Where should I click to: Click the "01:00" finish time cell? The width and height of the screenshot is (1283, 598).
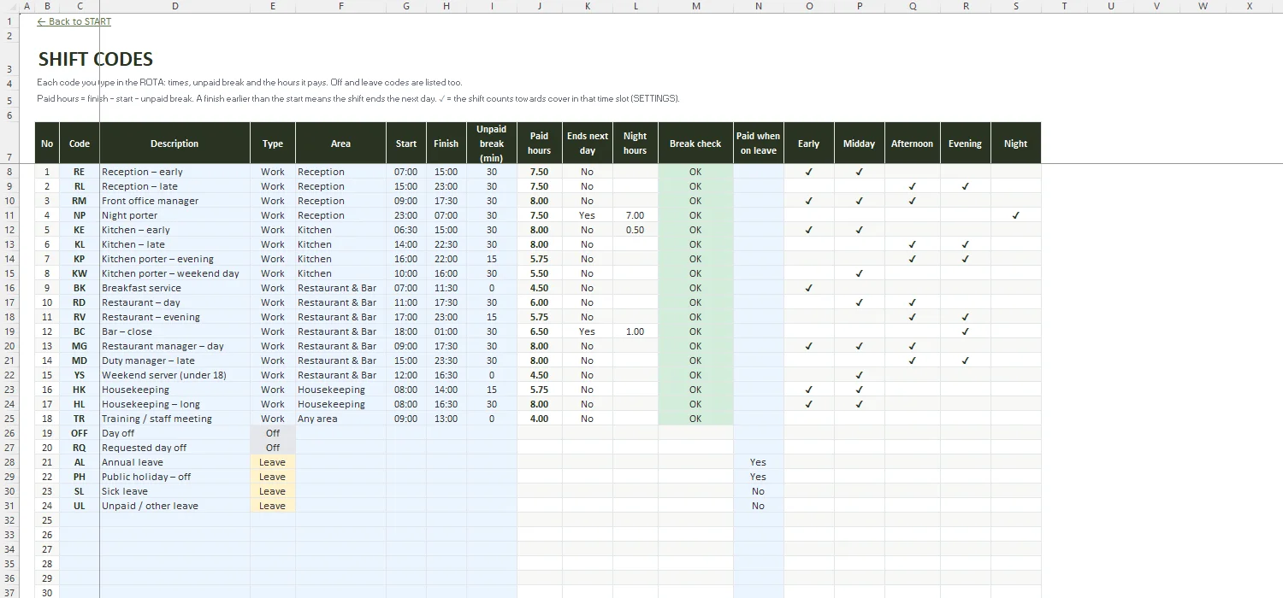446,331
